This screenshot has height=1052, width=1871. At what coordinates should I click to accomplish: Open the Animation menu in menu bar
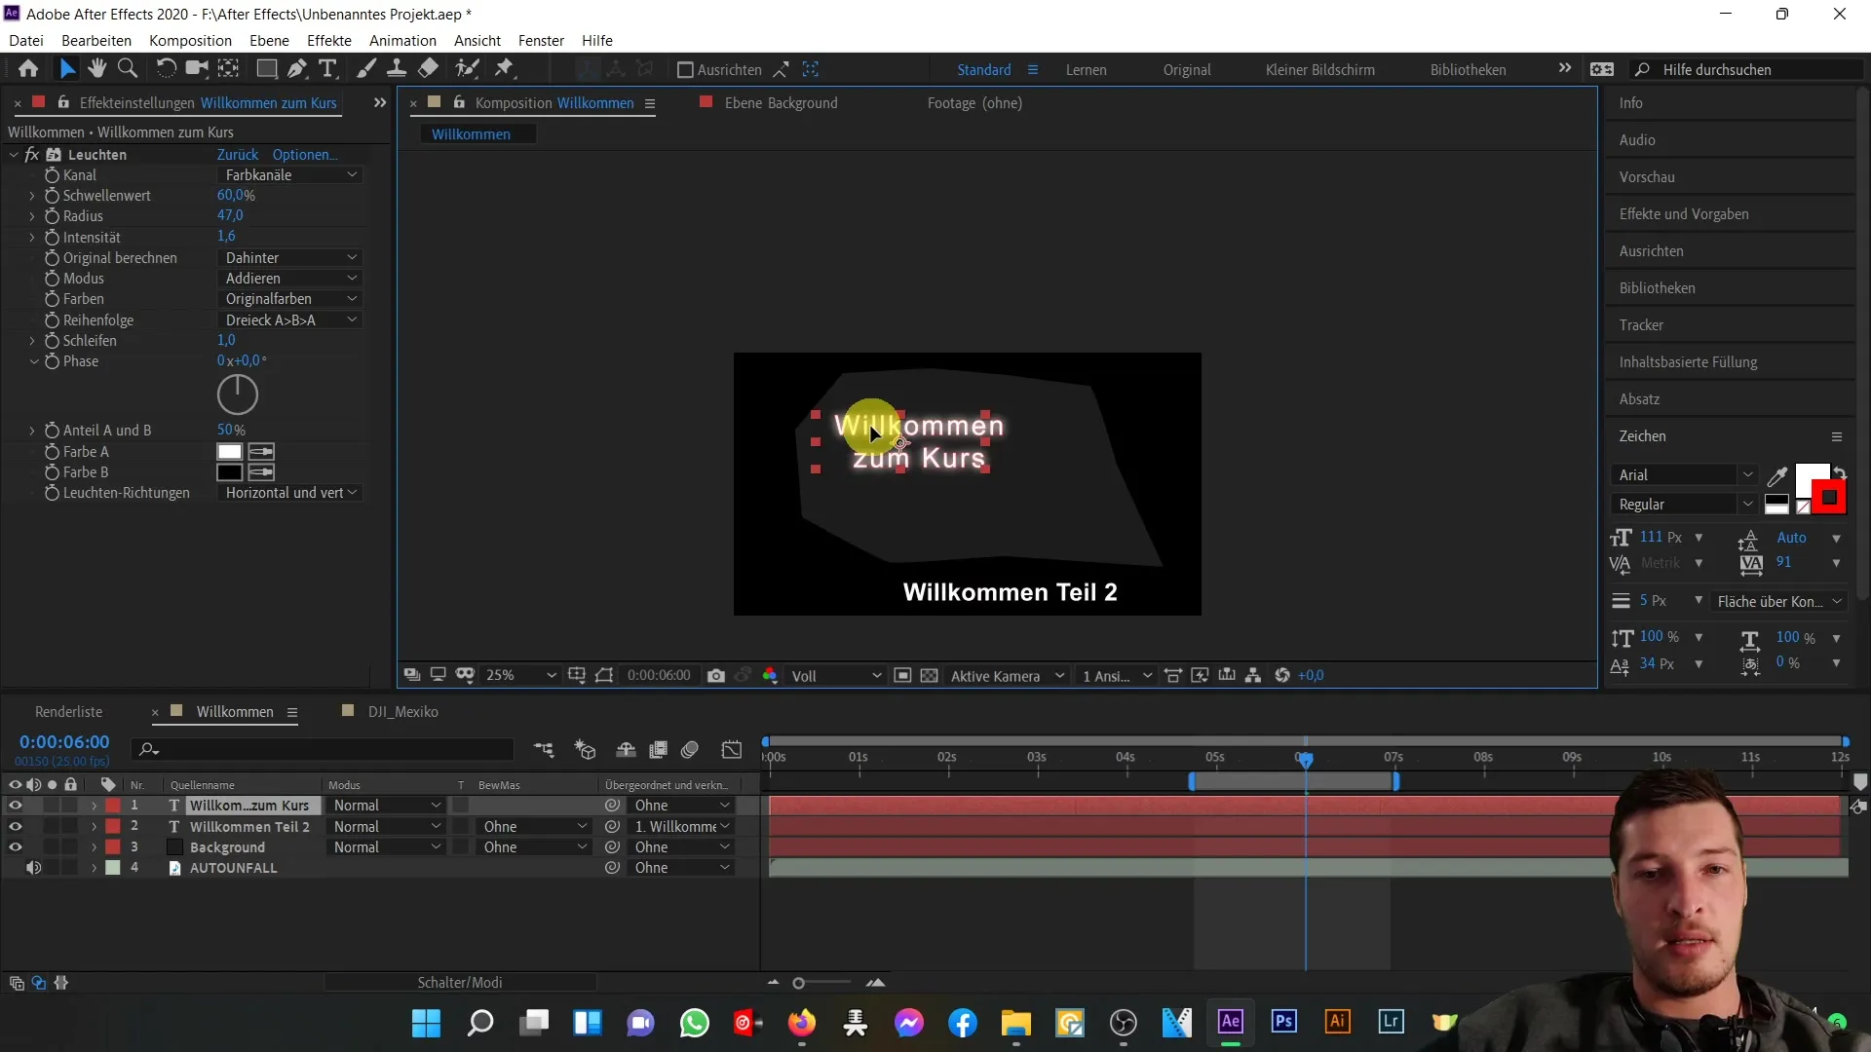pos(402,40)
